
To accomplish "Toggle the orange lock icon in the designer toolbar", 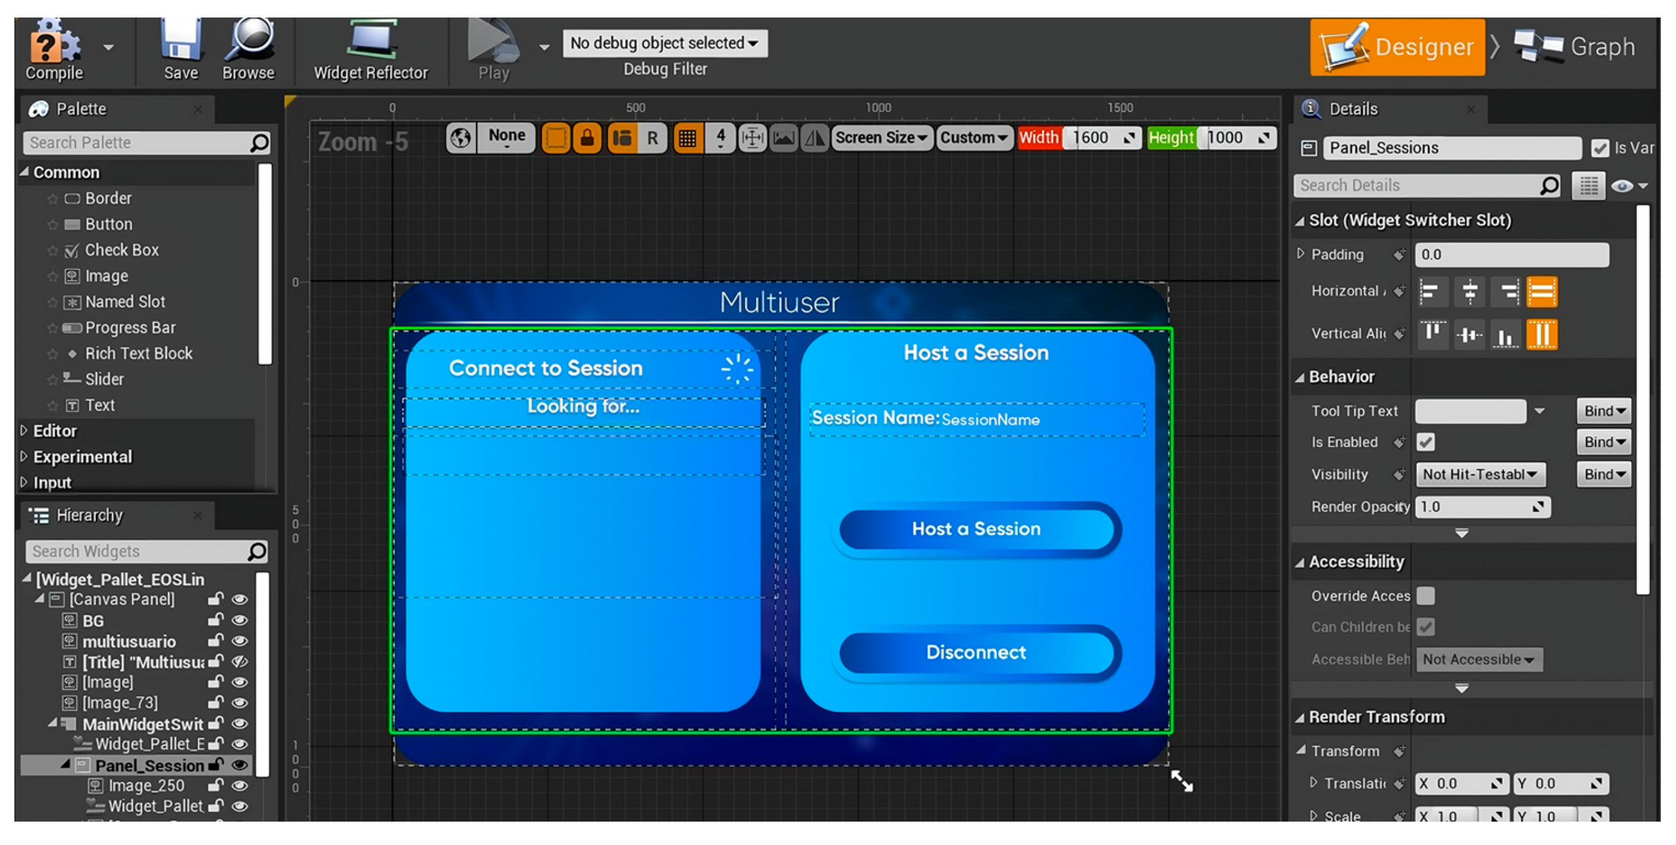I will tap(587, 138).
